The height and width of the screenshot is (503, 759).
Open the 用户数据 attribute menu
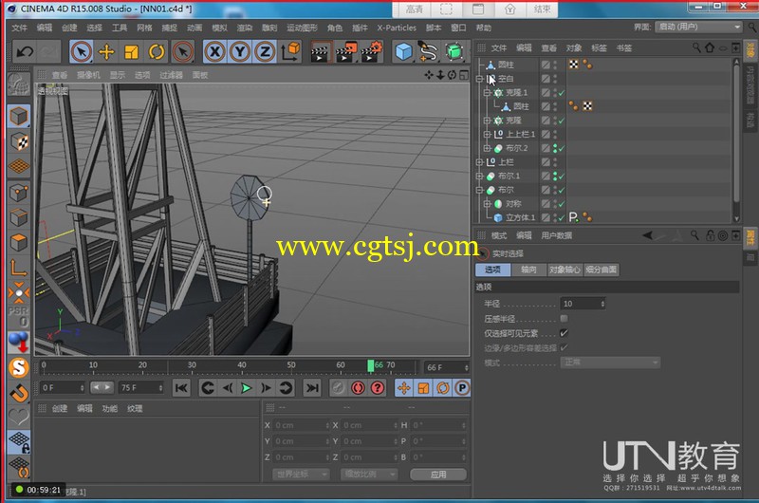(x=557, y=235)
